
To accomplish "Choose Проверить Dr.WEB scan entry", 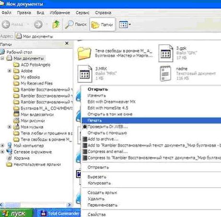I will (x=151, y=126).
